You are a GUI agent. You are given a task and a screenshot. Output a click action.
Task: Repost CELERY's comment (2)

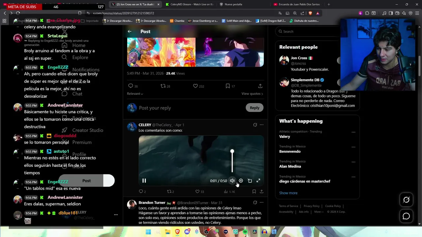click(x=170, y=192)
